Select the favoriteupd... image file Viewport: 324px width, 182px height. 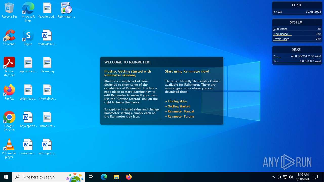47,10
